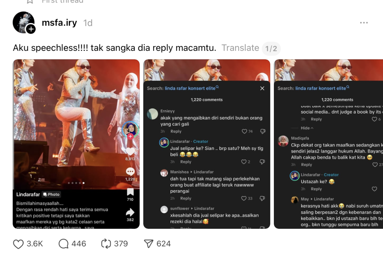Screen dimensions: 383x253
Task: Close the comments search panel
Action: pyautogui.click(x=262, y=88)
